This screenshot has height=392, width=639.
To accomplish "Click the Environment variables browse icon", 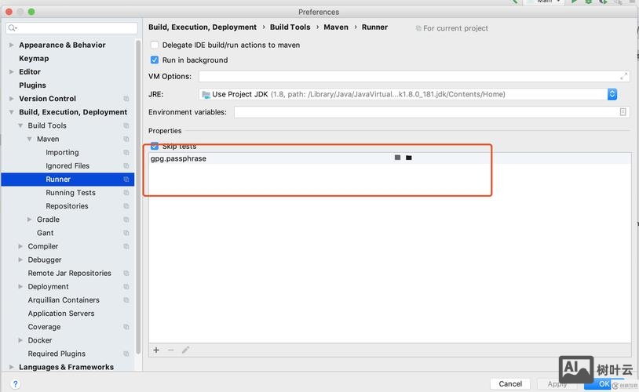I will (x=623, y=112).
